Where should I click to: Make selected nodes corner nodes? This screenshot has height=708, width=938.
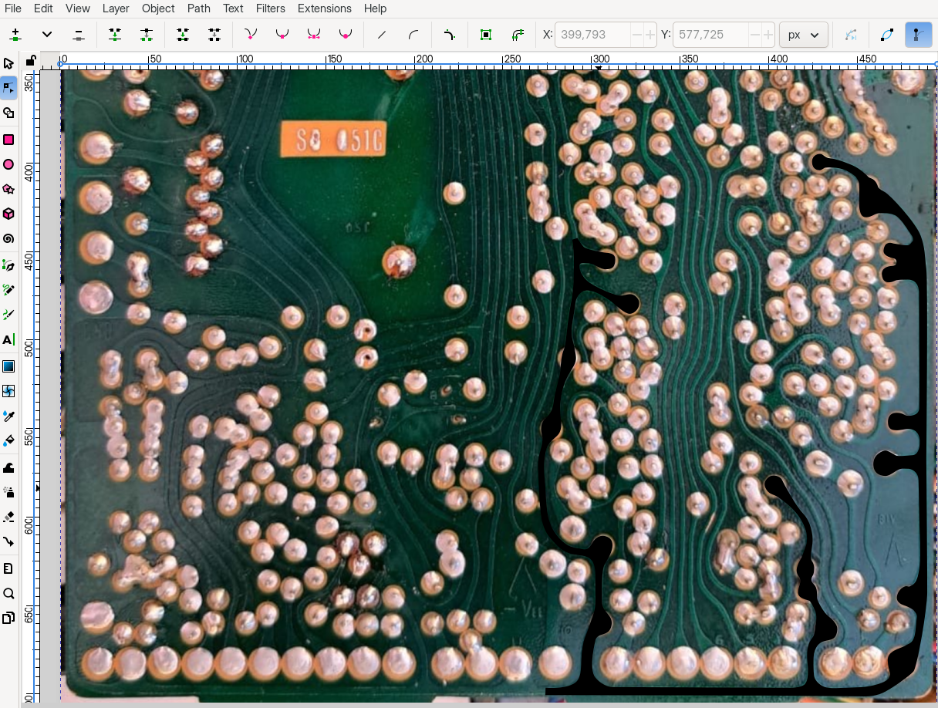click(x=249, y=34)
